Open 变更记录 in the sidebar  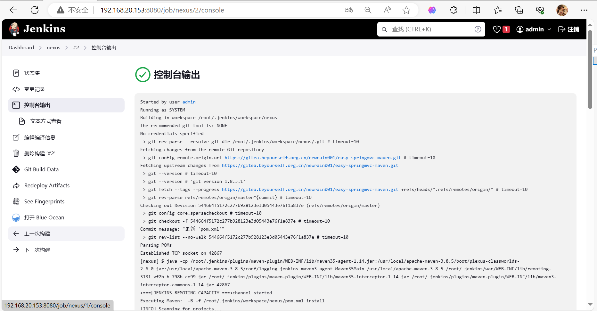[66, 89]
